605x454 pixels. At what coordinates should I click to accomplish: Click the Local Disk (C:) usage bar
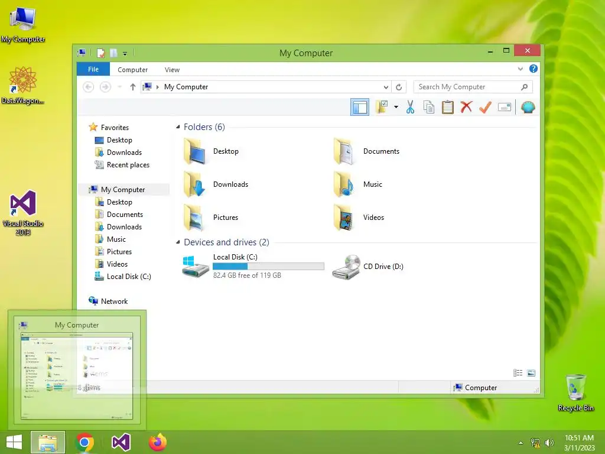[268, 266]
